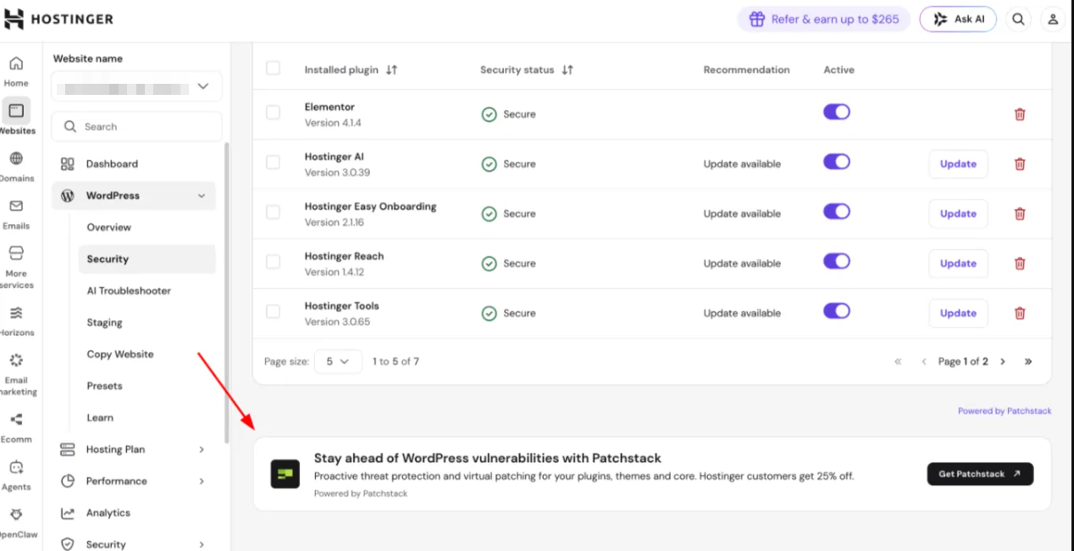This screenshot has height=551, width=1074.
Task: Check the Hostinger Reach row checkbox
Action: [x=273, y=262]
